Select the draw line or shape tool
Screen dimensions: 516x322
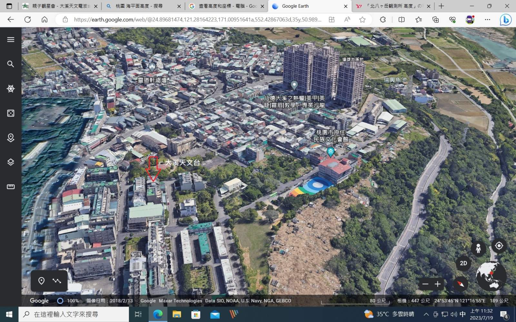tap(57, 281)
